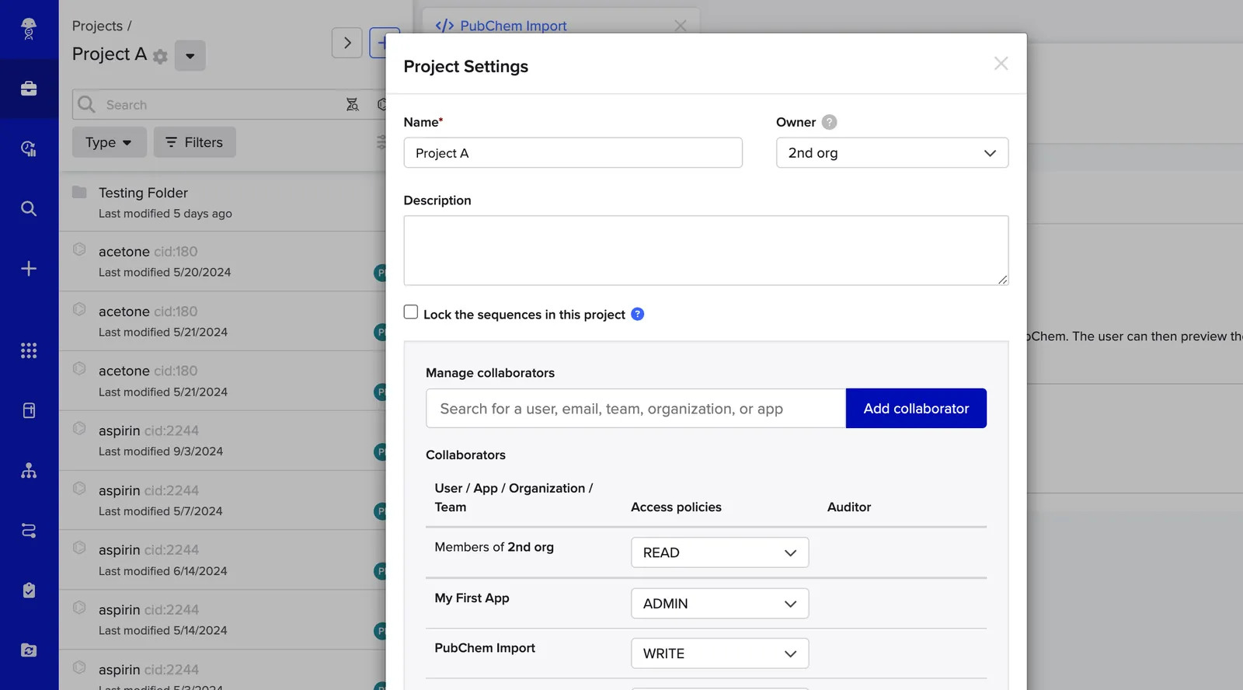Open the workflows icon in sidebar

tap(29, 531)
